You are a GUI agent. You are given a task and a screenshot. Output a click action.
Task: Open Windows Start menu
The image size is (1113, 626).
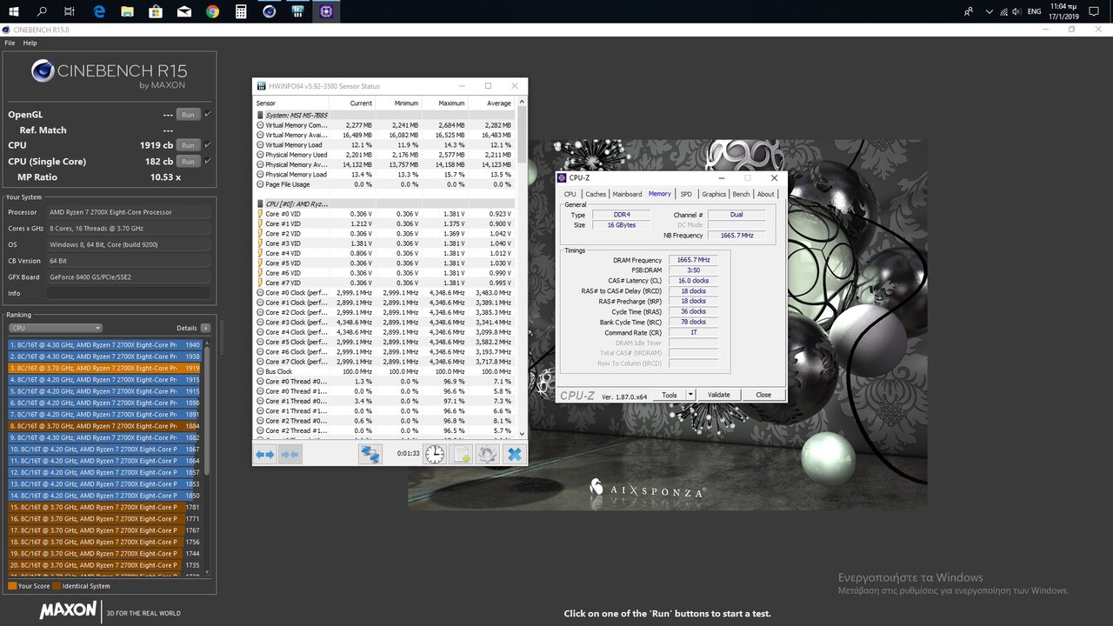[14, 11]
